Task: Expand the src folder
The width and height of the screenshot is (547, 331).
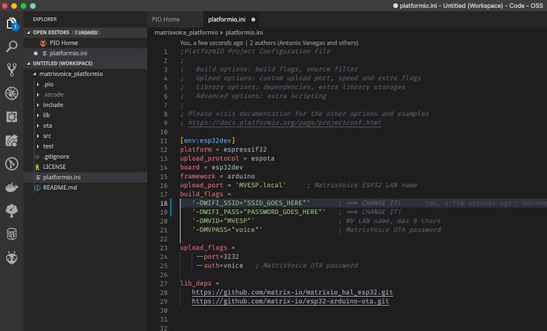Action: 38,136
